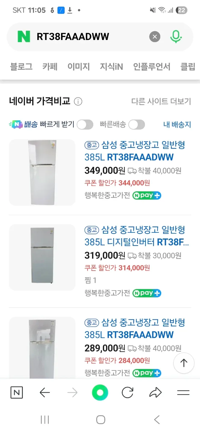Reload the page with refresh icon
This screenshot has height=433, width=200.
pyautogui.click(x=128, y=392)
